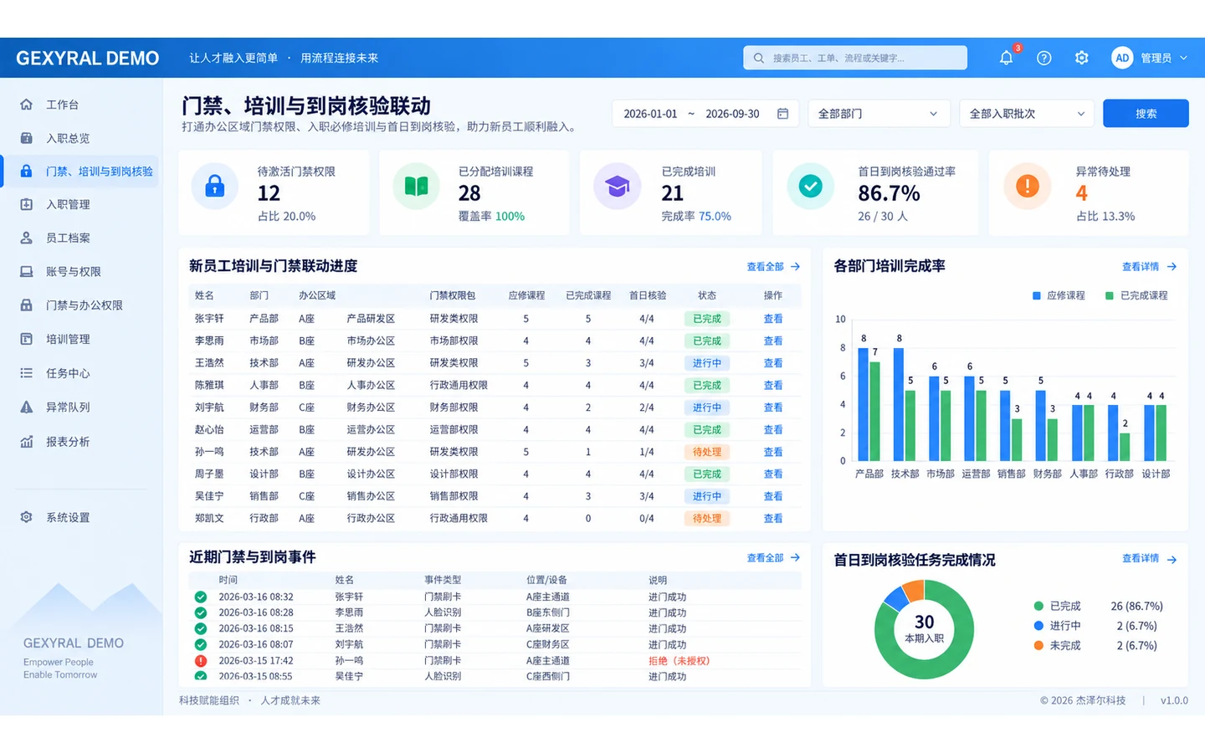
Task: Click the calendar icon in date range
Action: coord(782,114)
